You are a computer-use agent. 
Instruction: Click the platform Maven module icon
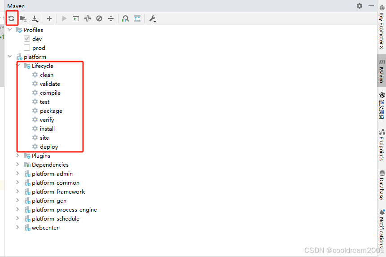click(x=19, y=57)
